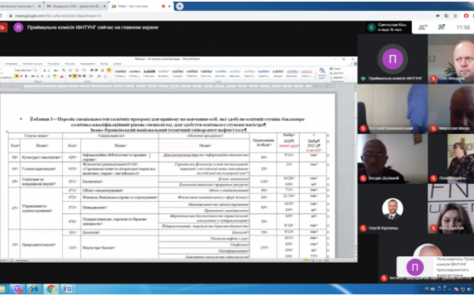Screen dimensions: 474x296
Task: Select Мирослав Мазур's video tile
Action: coord(451,109)
